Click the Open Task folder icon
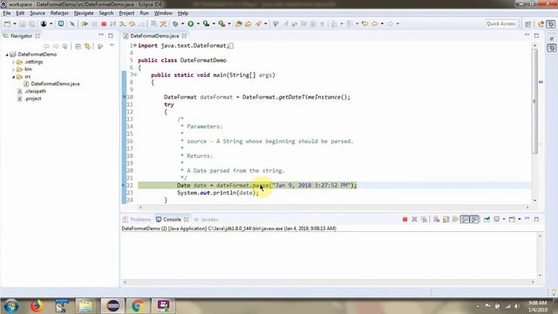 click(x=248, y=24)
